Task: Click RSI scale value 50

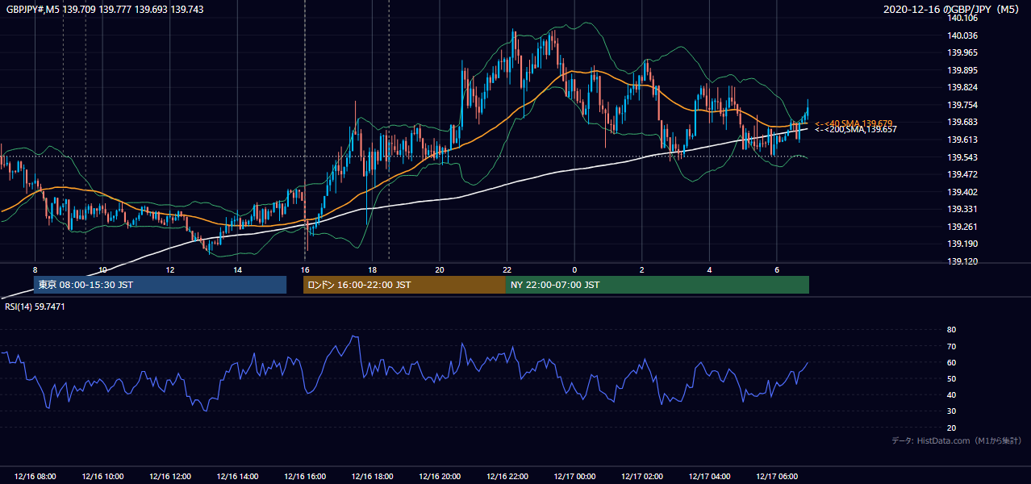Action: [951, 378]
